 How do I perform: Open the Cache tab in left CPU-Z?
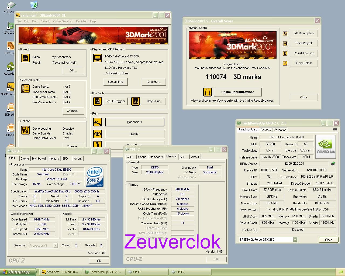25,158
